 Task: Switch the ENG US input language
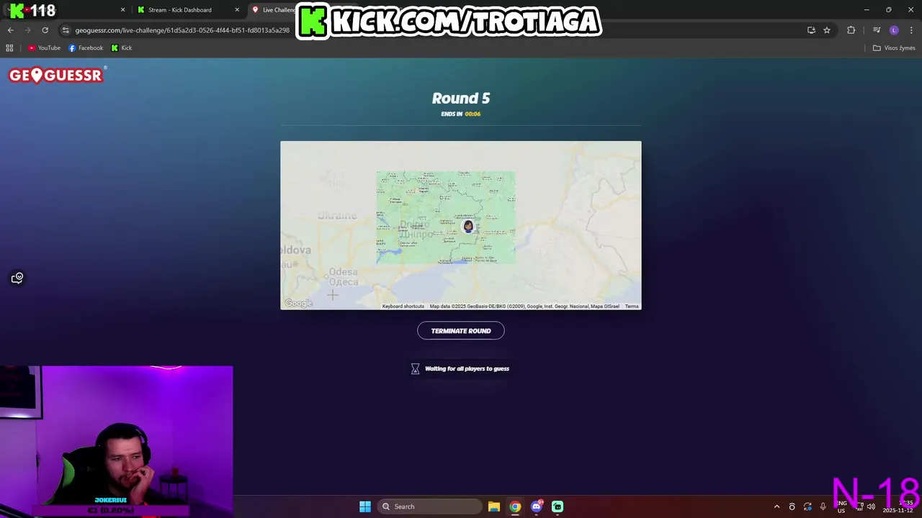click(841, 506)
